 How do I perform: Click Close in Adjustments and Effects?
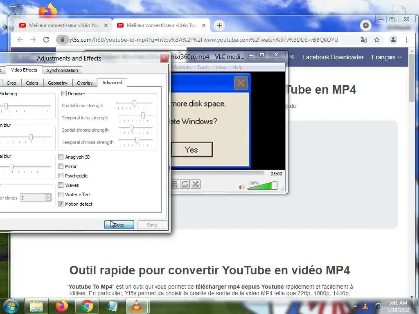click(x=119, y=225)
